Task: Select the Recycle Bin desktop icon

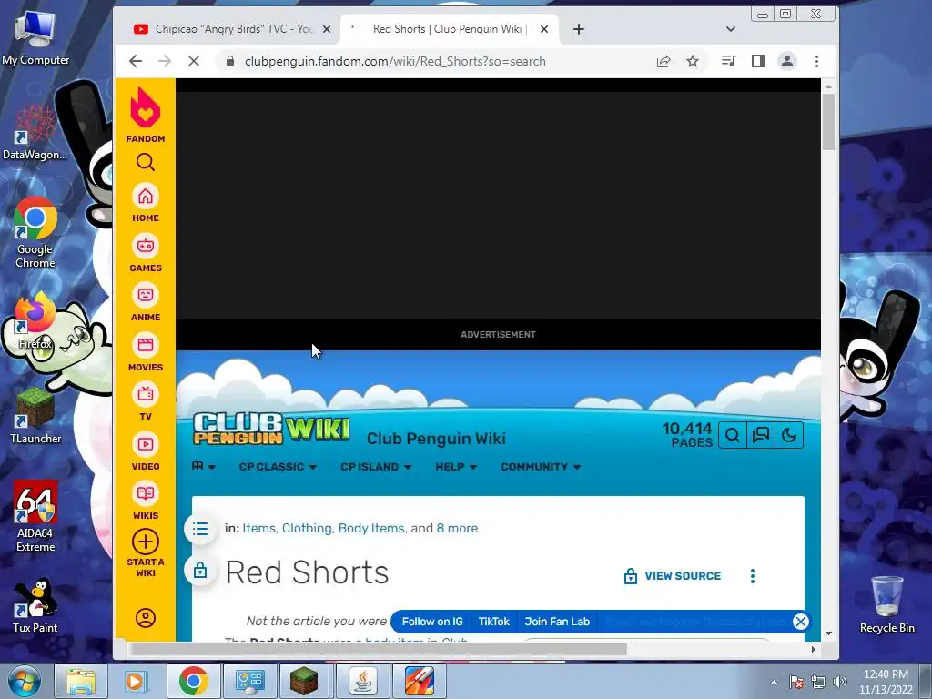Action: coord(886,604)
